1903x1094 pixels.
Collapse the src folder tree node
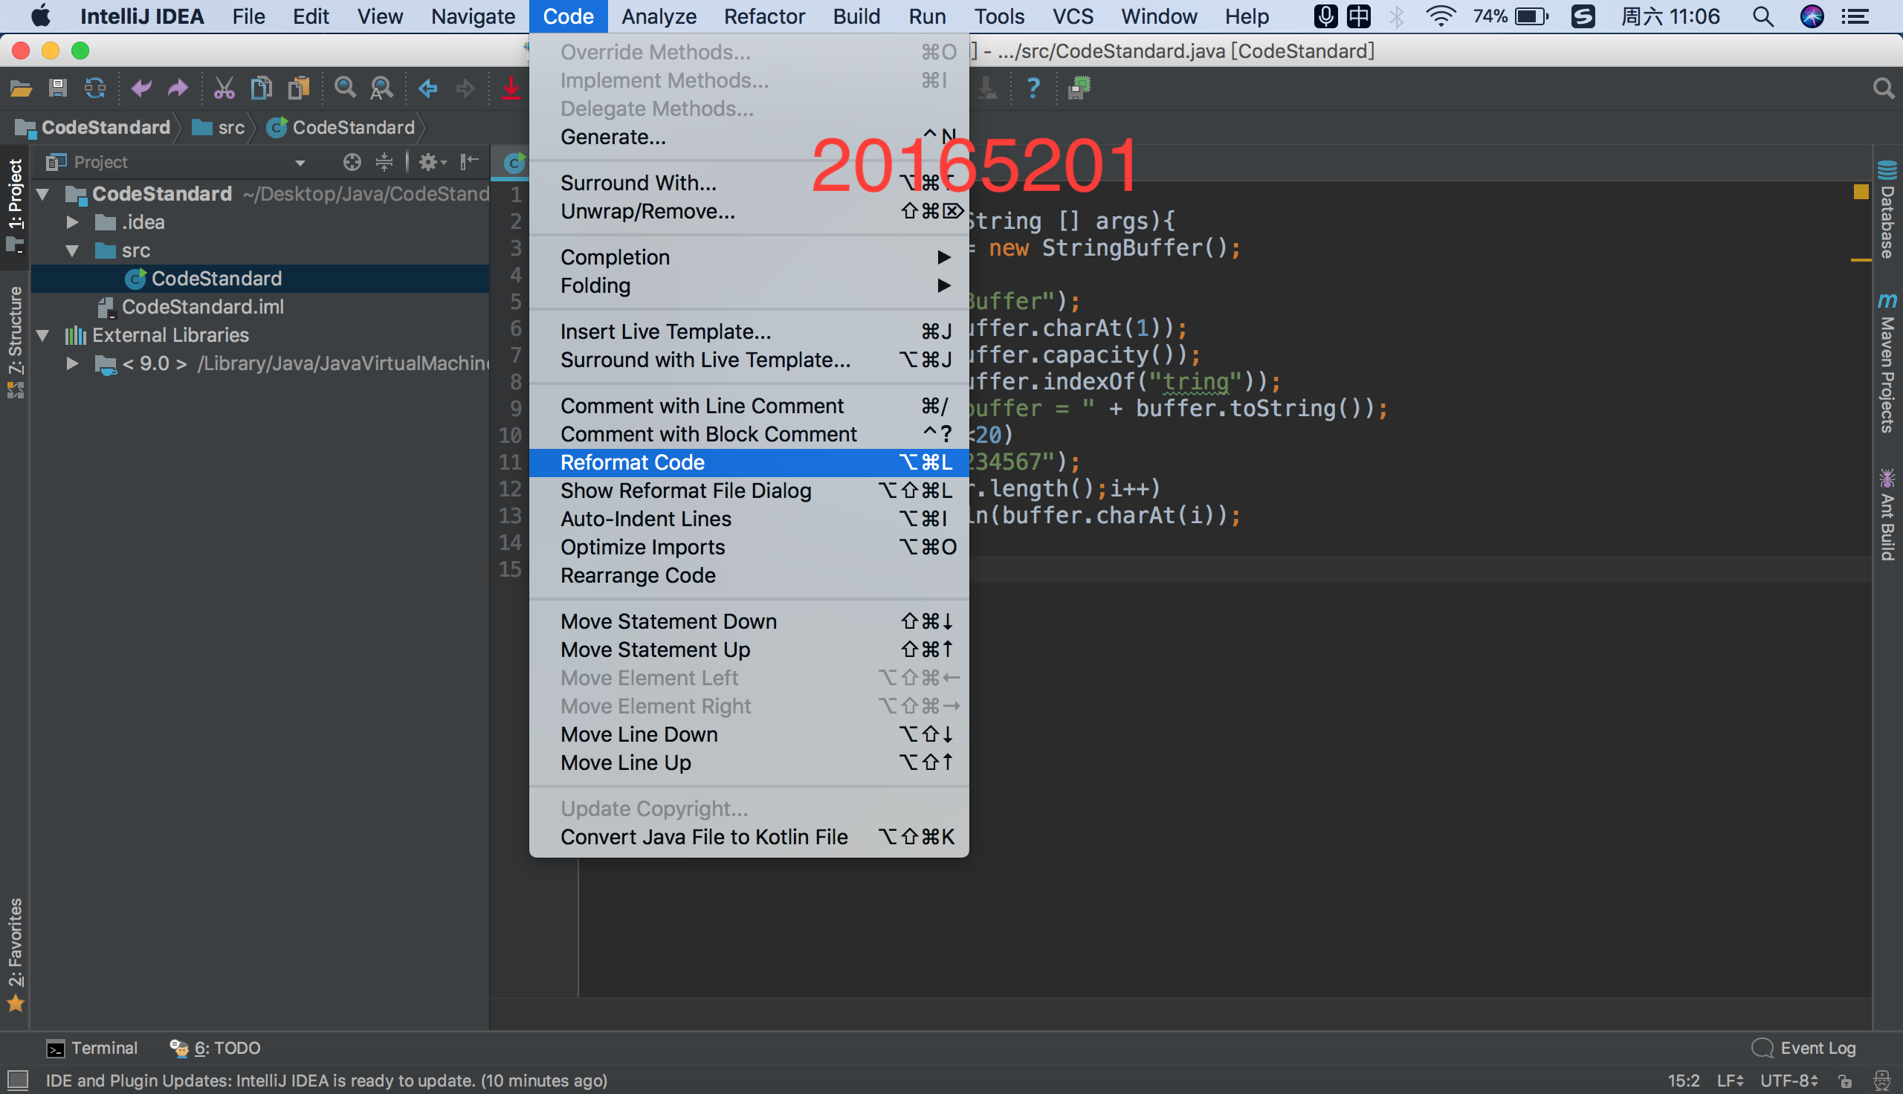72,251
